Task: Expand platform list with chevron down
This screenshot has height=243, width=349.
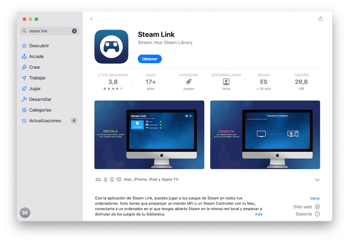Action: coord(317,180)
